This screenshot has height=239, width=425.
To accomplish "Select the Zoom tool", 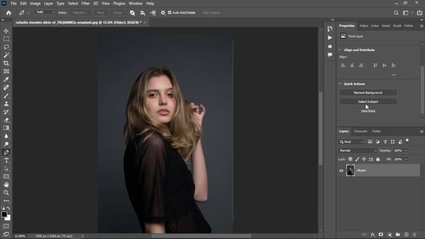I will [x=6, y=193].
